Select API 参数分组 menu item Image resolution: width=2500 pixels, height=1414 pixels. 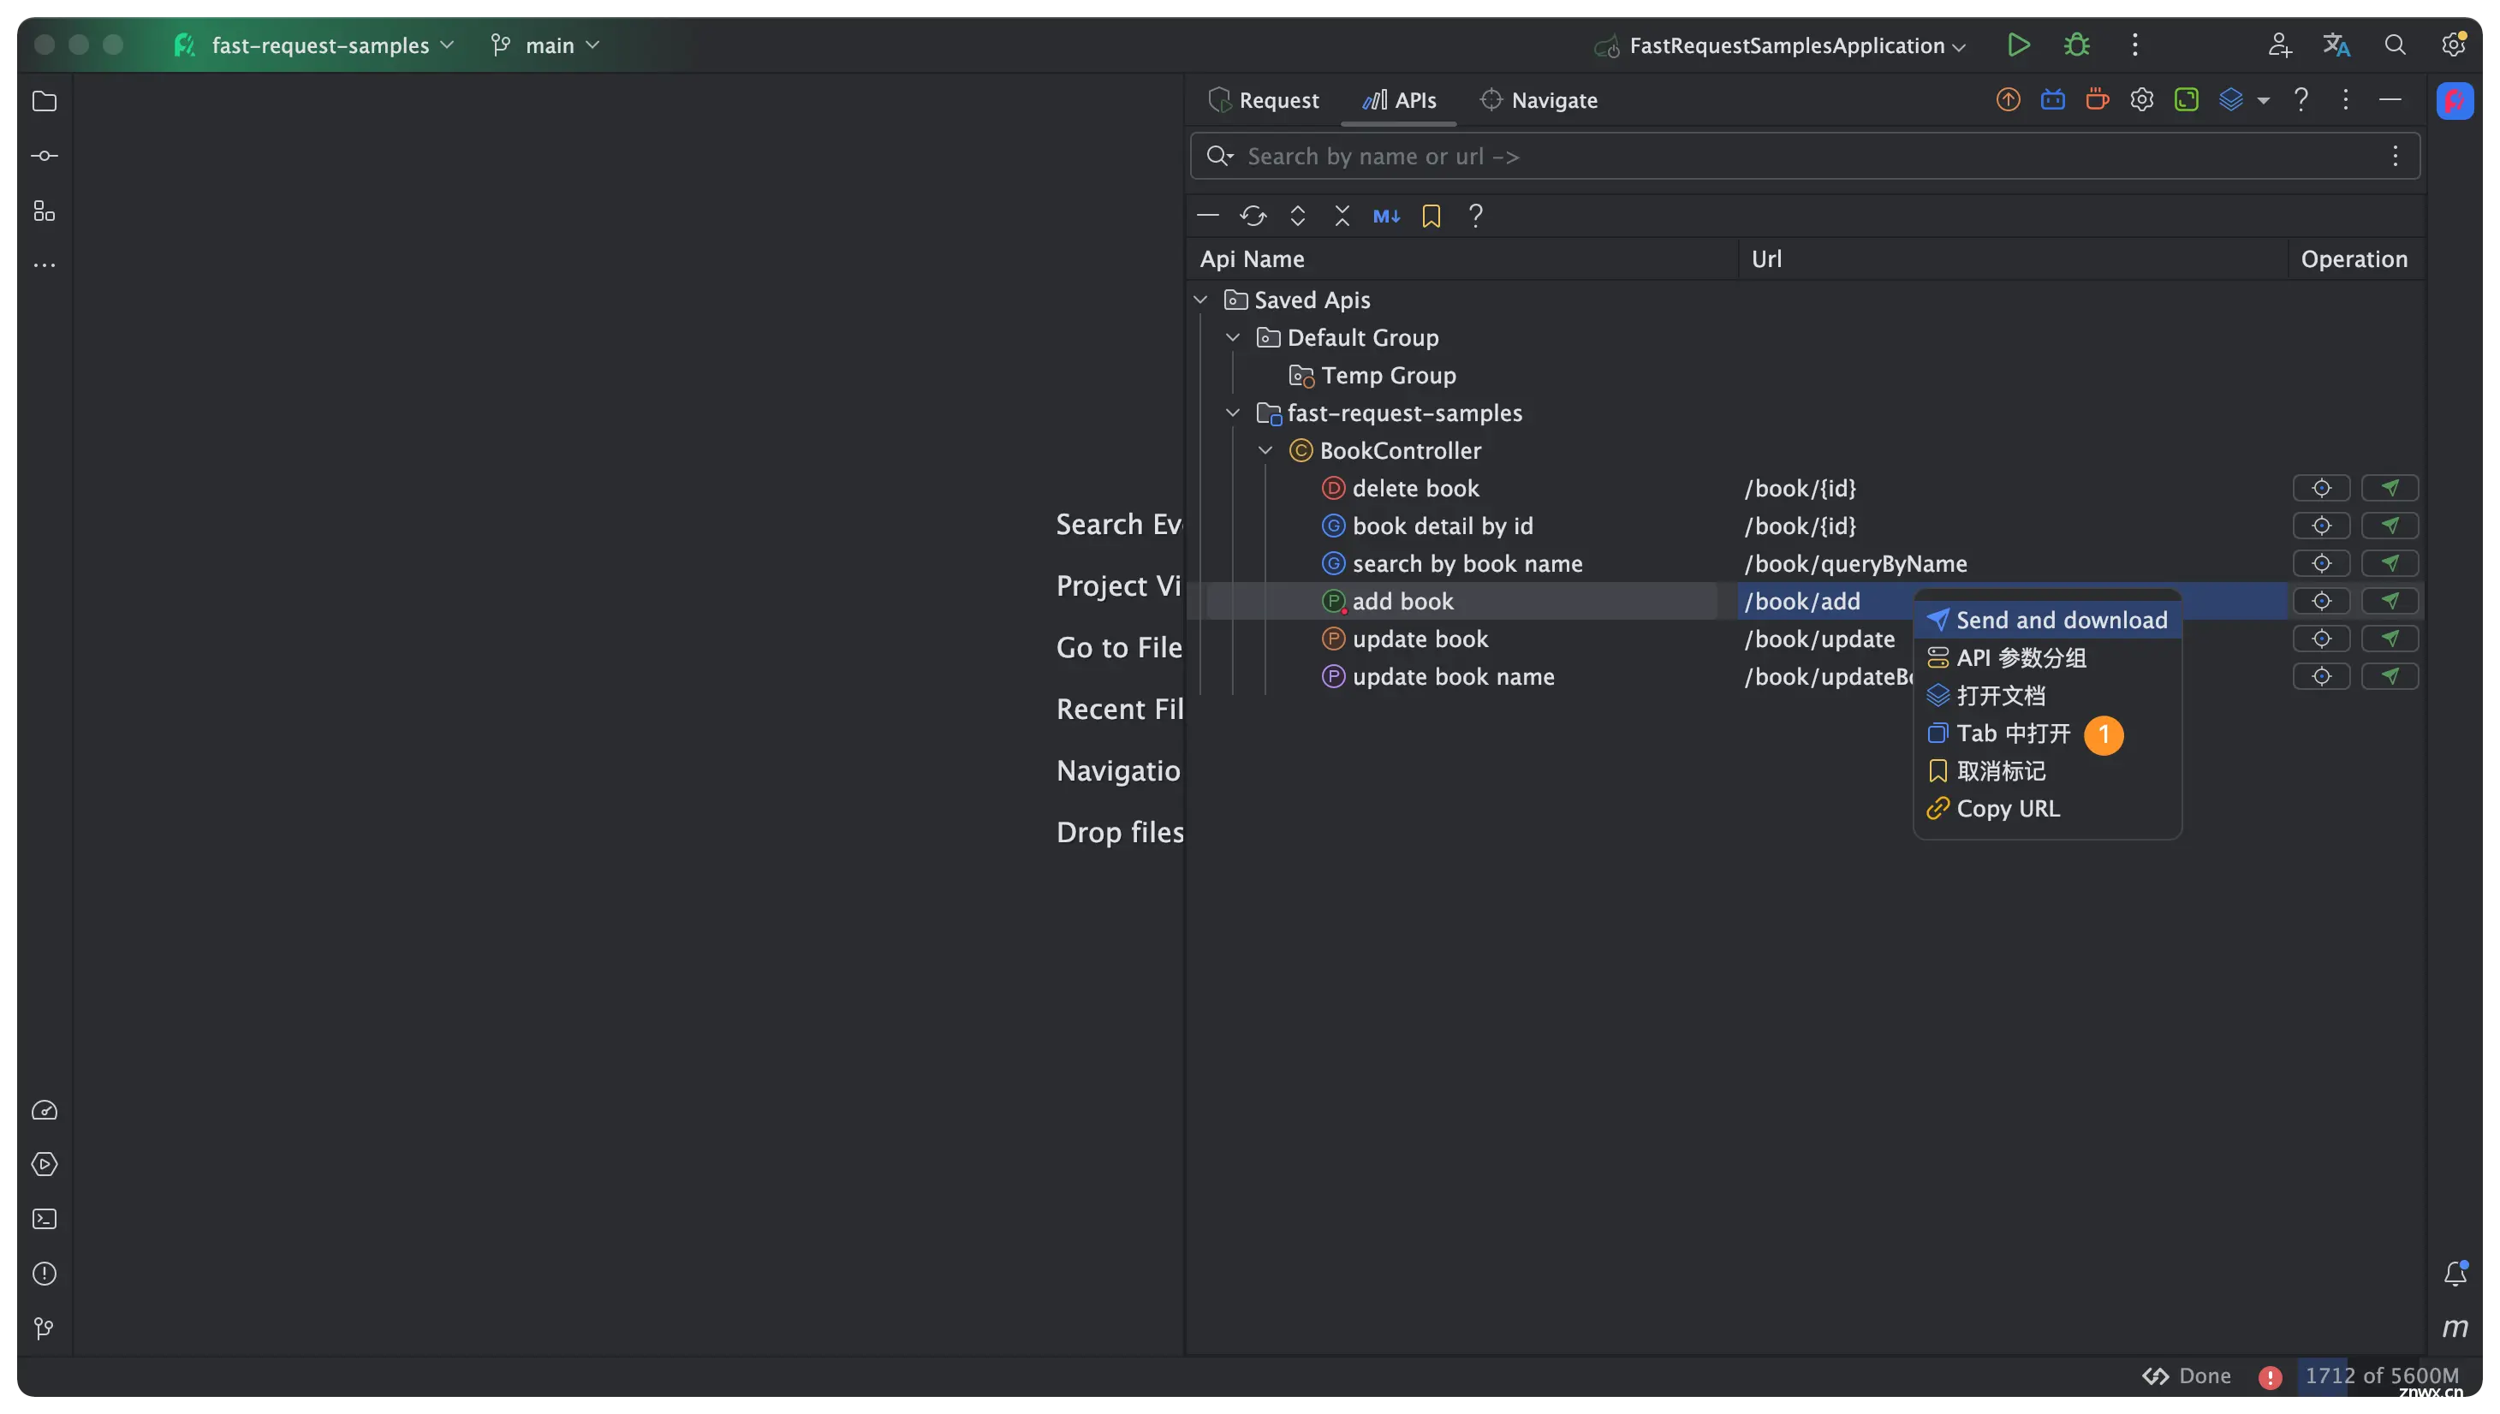[x=2021, y=657]
